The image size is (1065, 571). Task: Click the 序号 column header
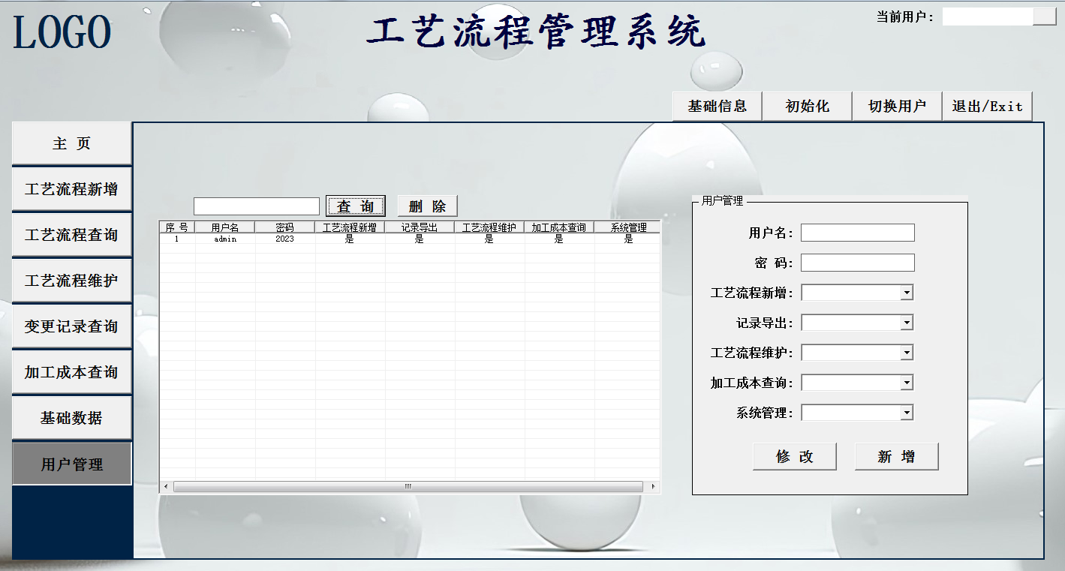tap(177, 227)
